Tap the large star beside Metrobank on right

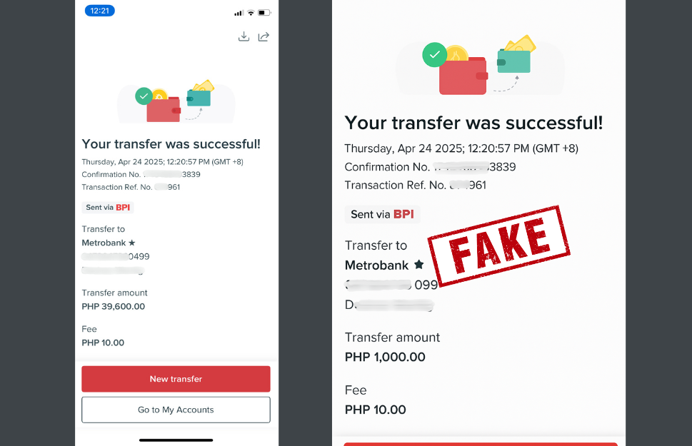418,265
